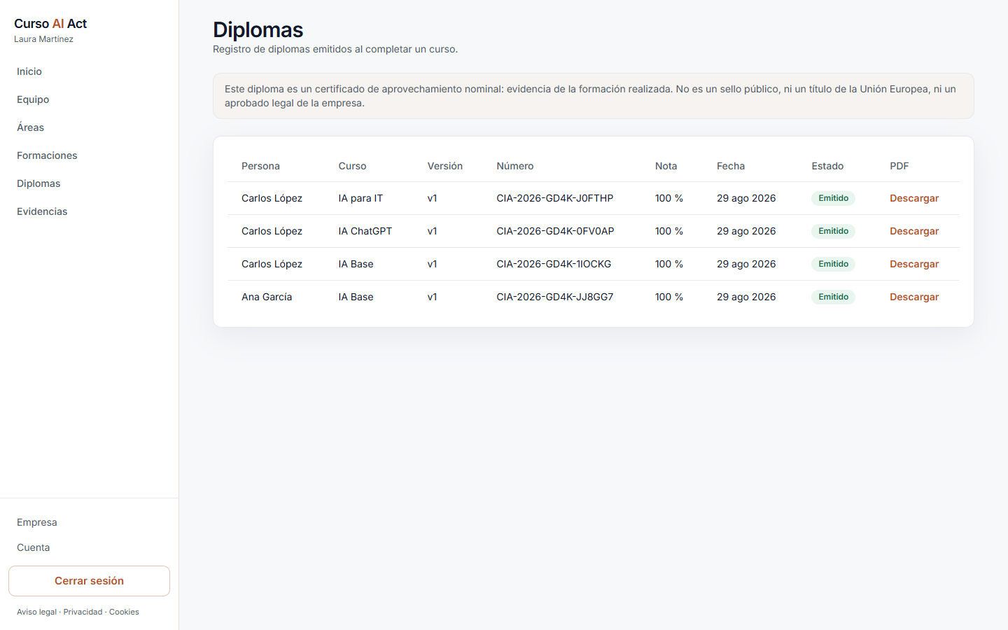Download the IA para IT diploma PDF

tap(914, 198)
